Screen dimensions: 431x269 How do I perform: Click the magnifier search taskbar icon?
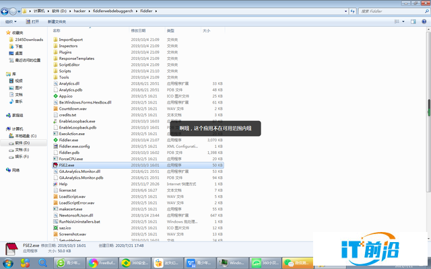pos(42,263)
